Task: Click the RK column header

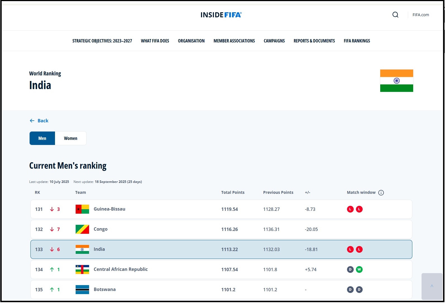Action: pos(37,192)
